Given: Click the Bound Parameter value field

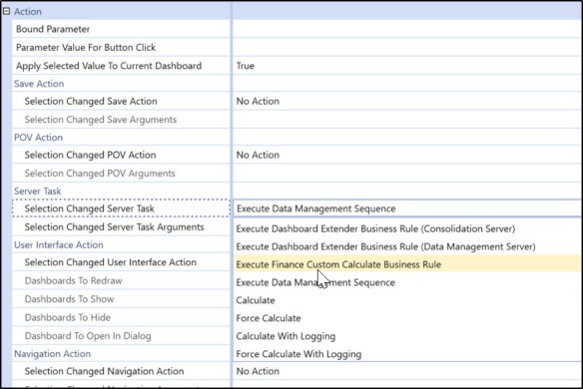Looking at the screenshot, I should [x=407, y=29].
